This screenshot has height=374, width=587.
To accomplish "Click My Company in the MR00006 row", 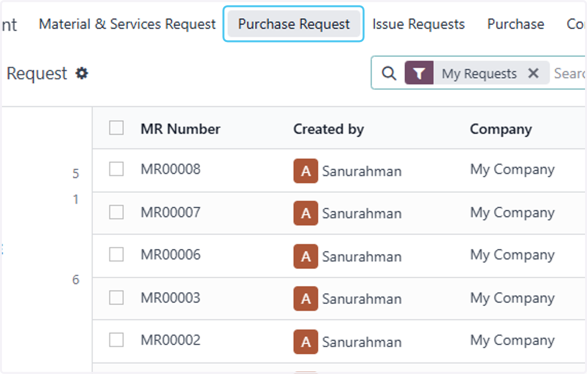I will click(x=513, y=255).
